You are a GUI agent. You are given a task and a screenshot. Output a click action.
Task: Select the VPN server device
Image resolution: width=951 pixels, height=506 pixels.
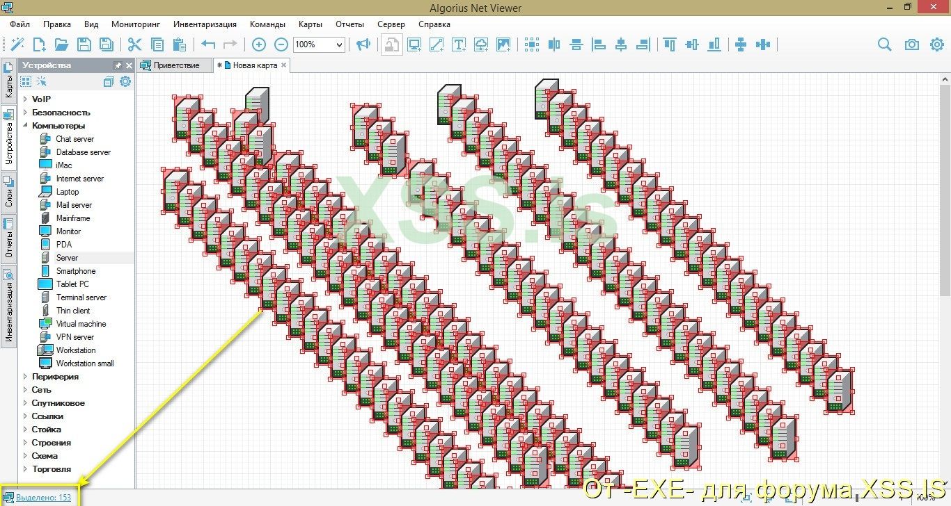(74, 337)
